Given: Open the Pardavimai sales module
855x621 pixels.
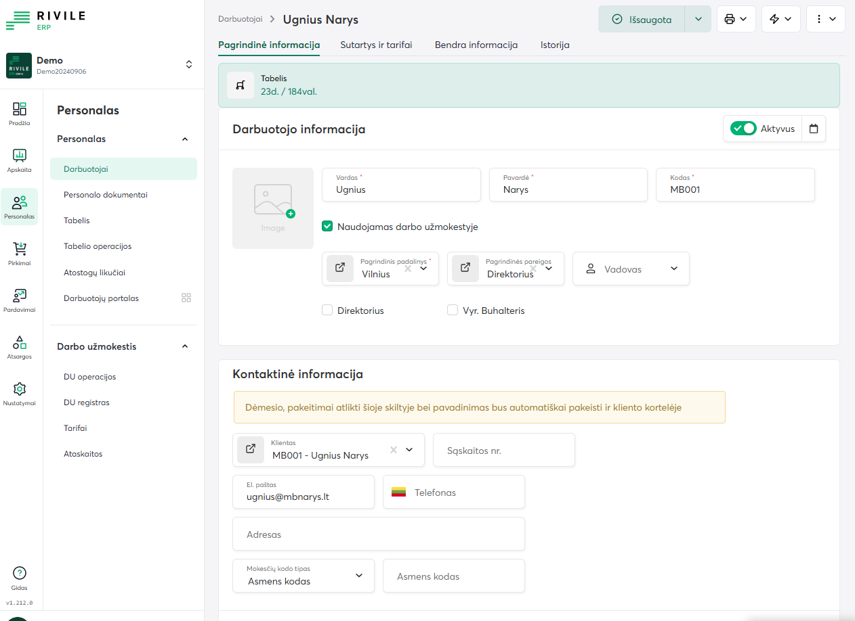Looking at the screenshot, I should [x=19, y=300].
